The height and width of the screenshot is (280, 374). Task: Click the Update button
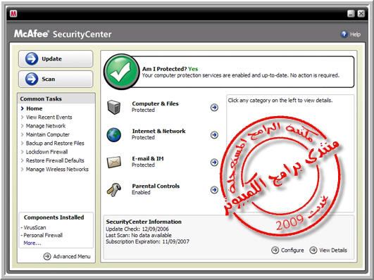(x=56, y=58)
